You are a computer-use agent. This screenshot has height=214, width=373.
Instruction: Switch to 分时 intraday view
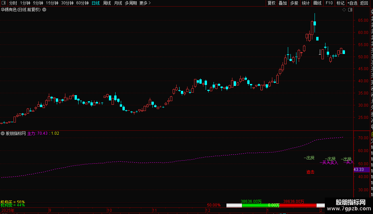[x=13, y=3]
